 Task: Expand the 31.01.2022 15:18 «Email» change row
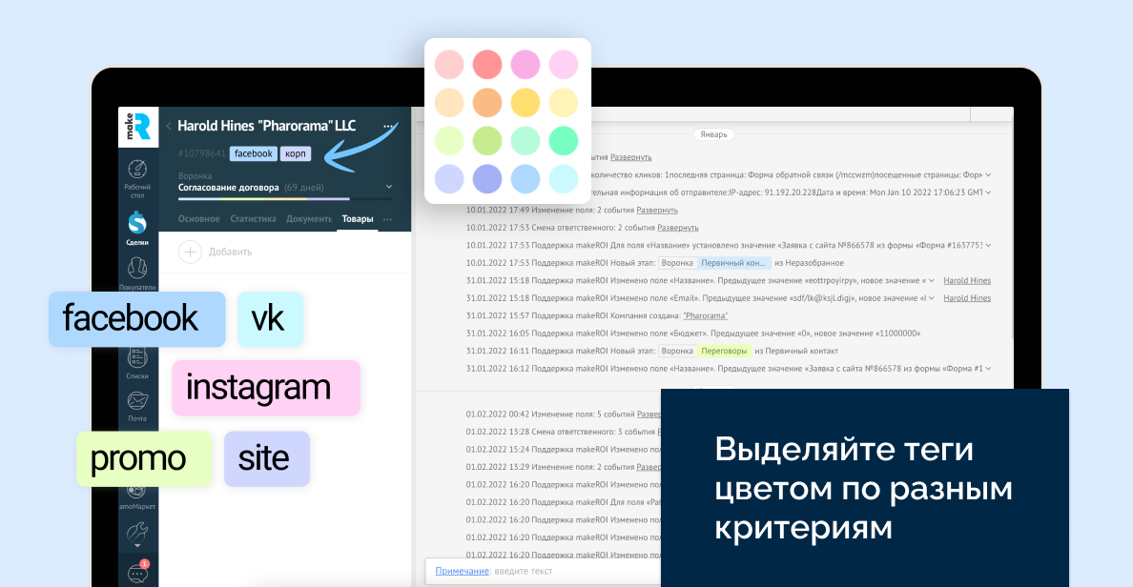point(932,298)
